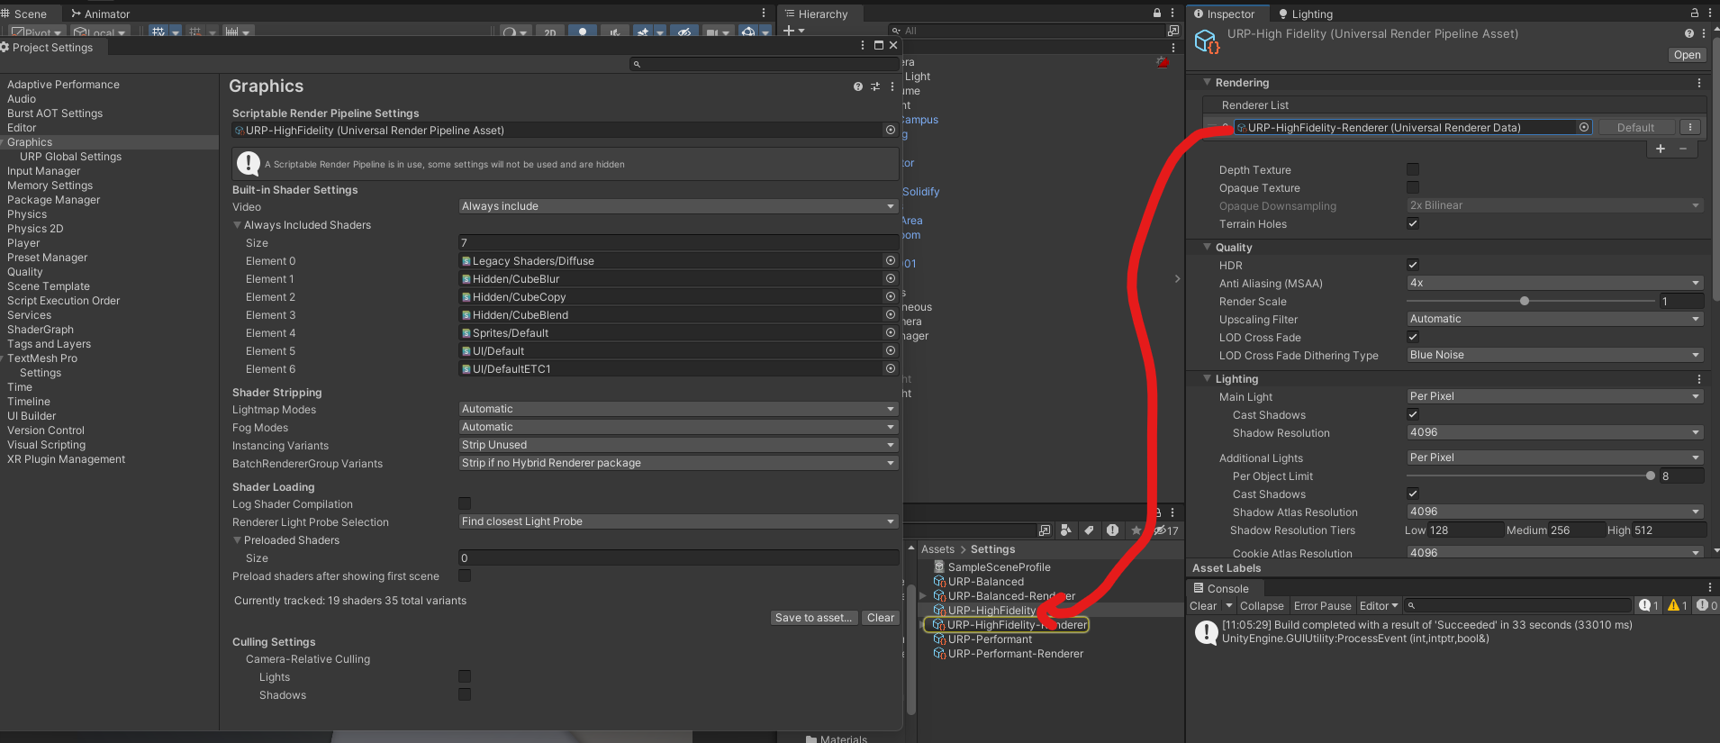Collapse the Quality section foldout

click(x=1208, y=247)
